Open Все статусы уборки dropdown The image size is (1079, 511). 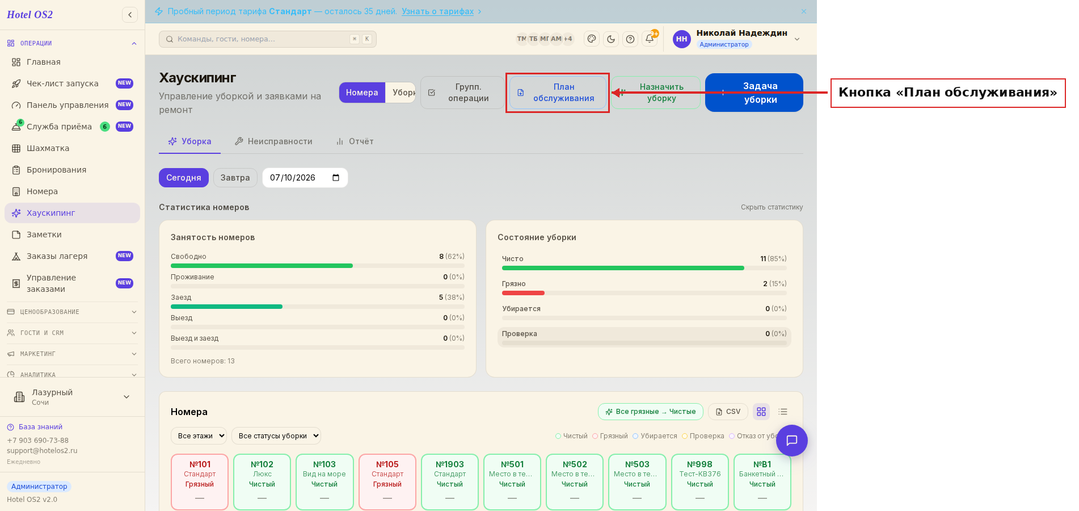tap(276, 436)
